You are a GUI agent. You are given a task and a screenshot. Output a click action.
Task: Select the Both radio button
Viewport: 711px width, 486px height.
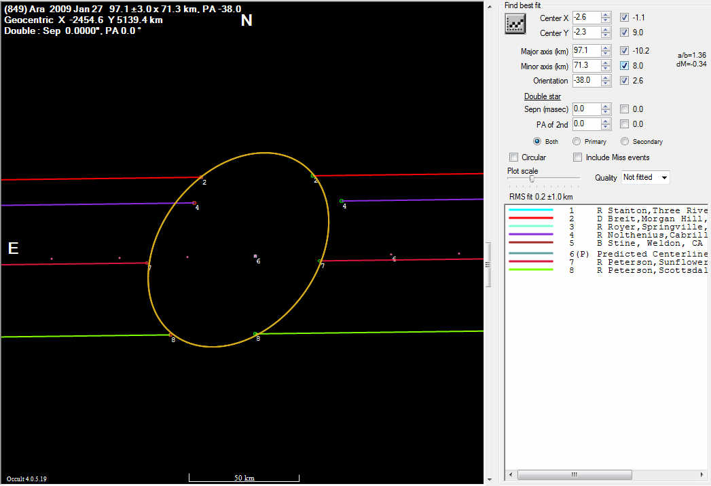coord(537,142)
